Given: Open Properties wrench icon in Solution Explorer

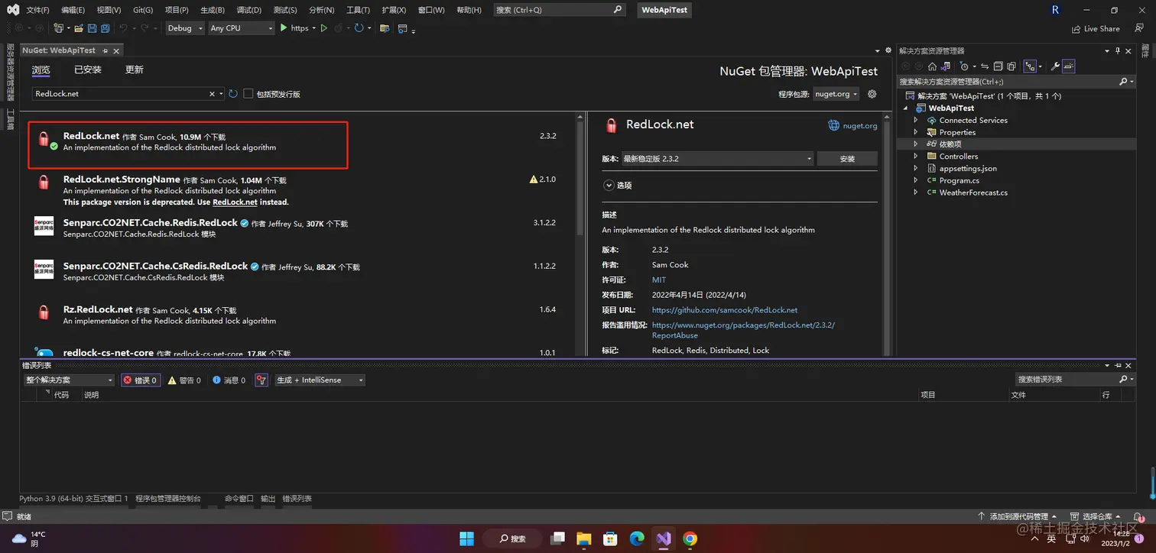Looking at the screenshot, I should click(1055, 66).
